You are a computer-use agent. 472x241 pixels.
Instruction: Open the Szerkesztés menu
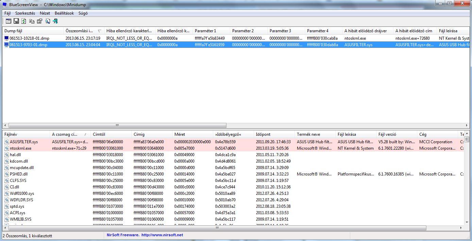(25, 13)
